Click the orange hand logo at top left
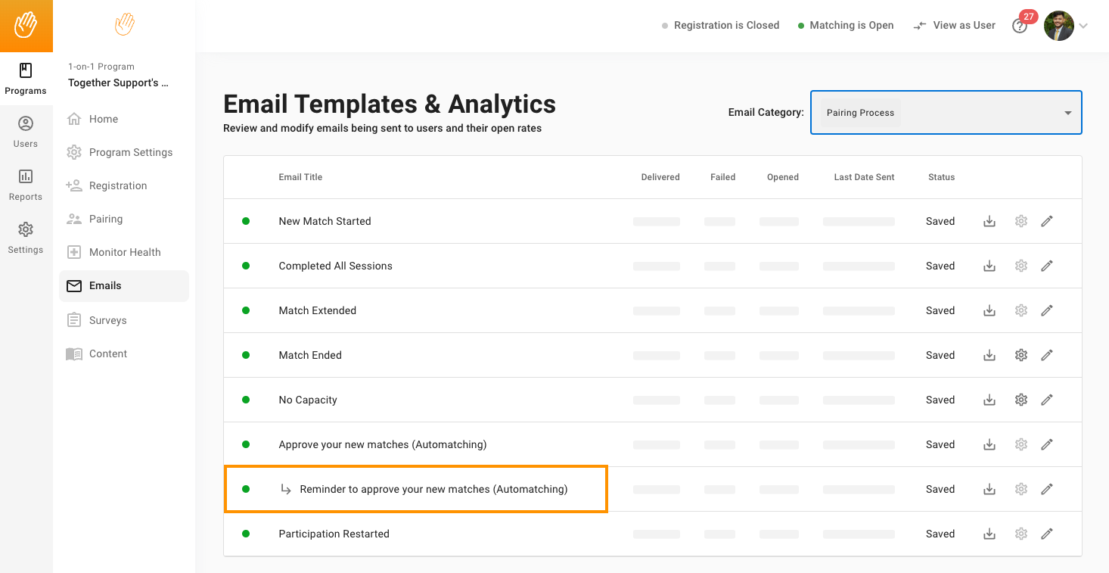 (26, 26)
